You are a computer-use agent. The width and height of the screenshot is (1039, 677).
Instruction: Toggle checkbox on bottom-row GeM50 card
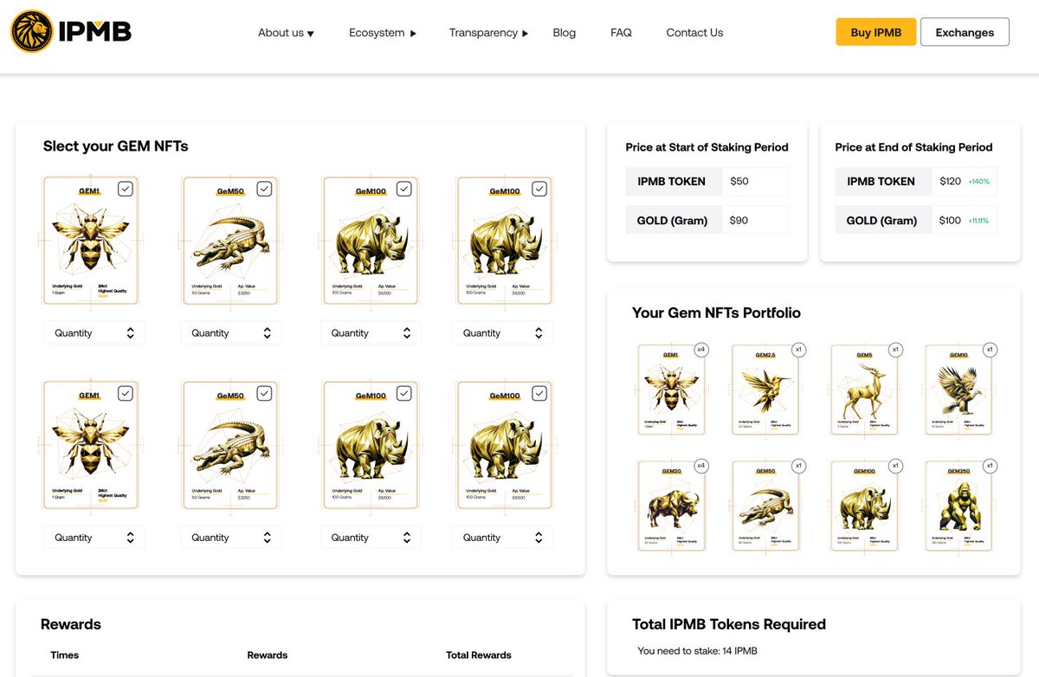(264, 393)
